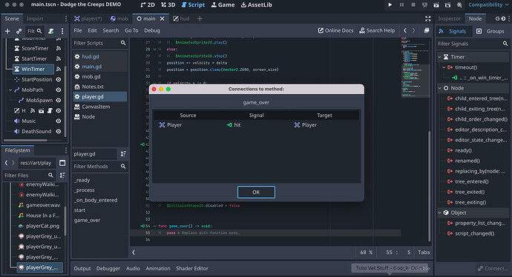
Task: Click the Instantiate Child Scene link icon
Action: (19, 31)
